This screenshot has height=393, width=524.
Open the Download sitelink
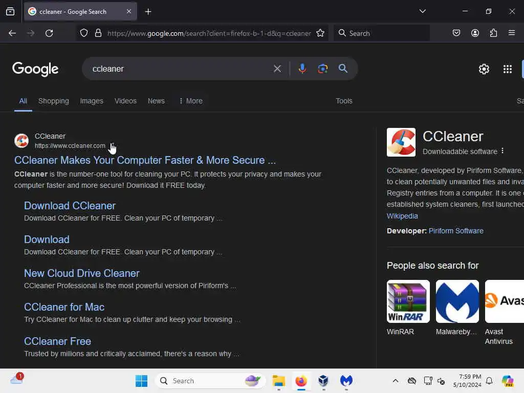click(x=47, y=239)
